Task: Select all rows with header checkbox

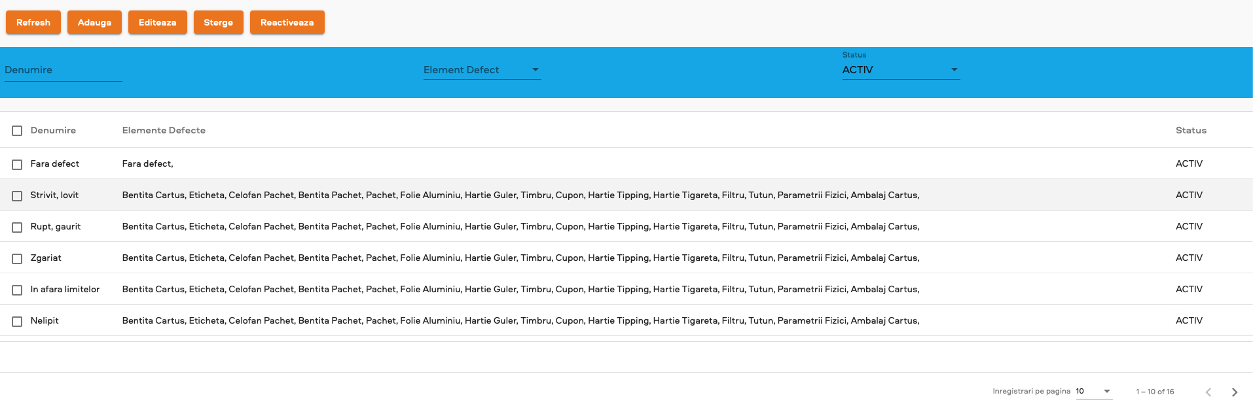Action: pos(17,131)
